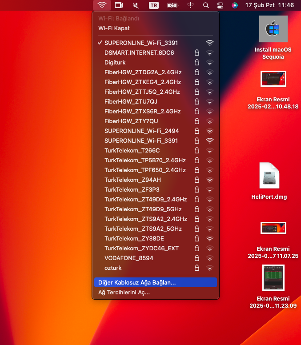
Task: Click the date and time clock
Action: [x=269, y=5]
